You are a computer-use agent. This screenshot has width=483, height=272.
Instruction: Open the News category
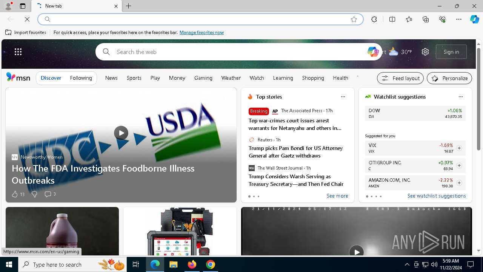click(x=111, y=78)
